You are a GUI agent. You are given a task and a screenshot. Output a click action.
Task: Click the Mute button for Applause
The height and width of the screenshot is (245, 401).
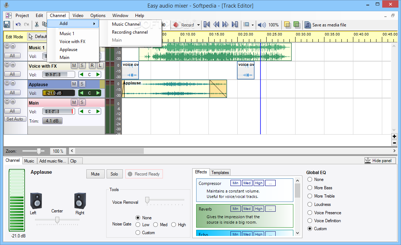(95, 174)
